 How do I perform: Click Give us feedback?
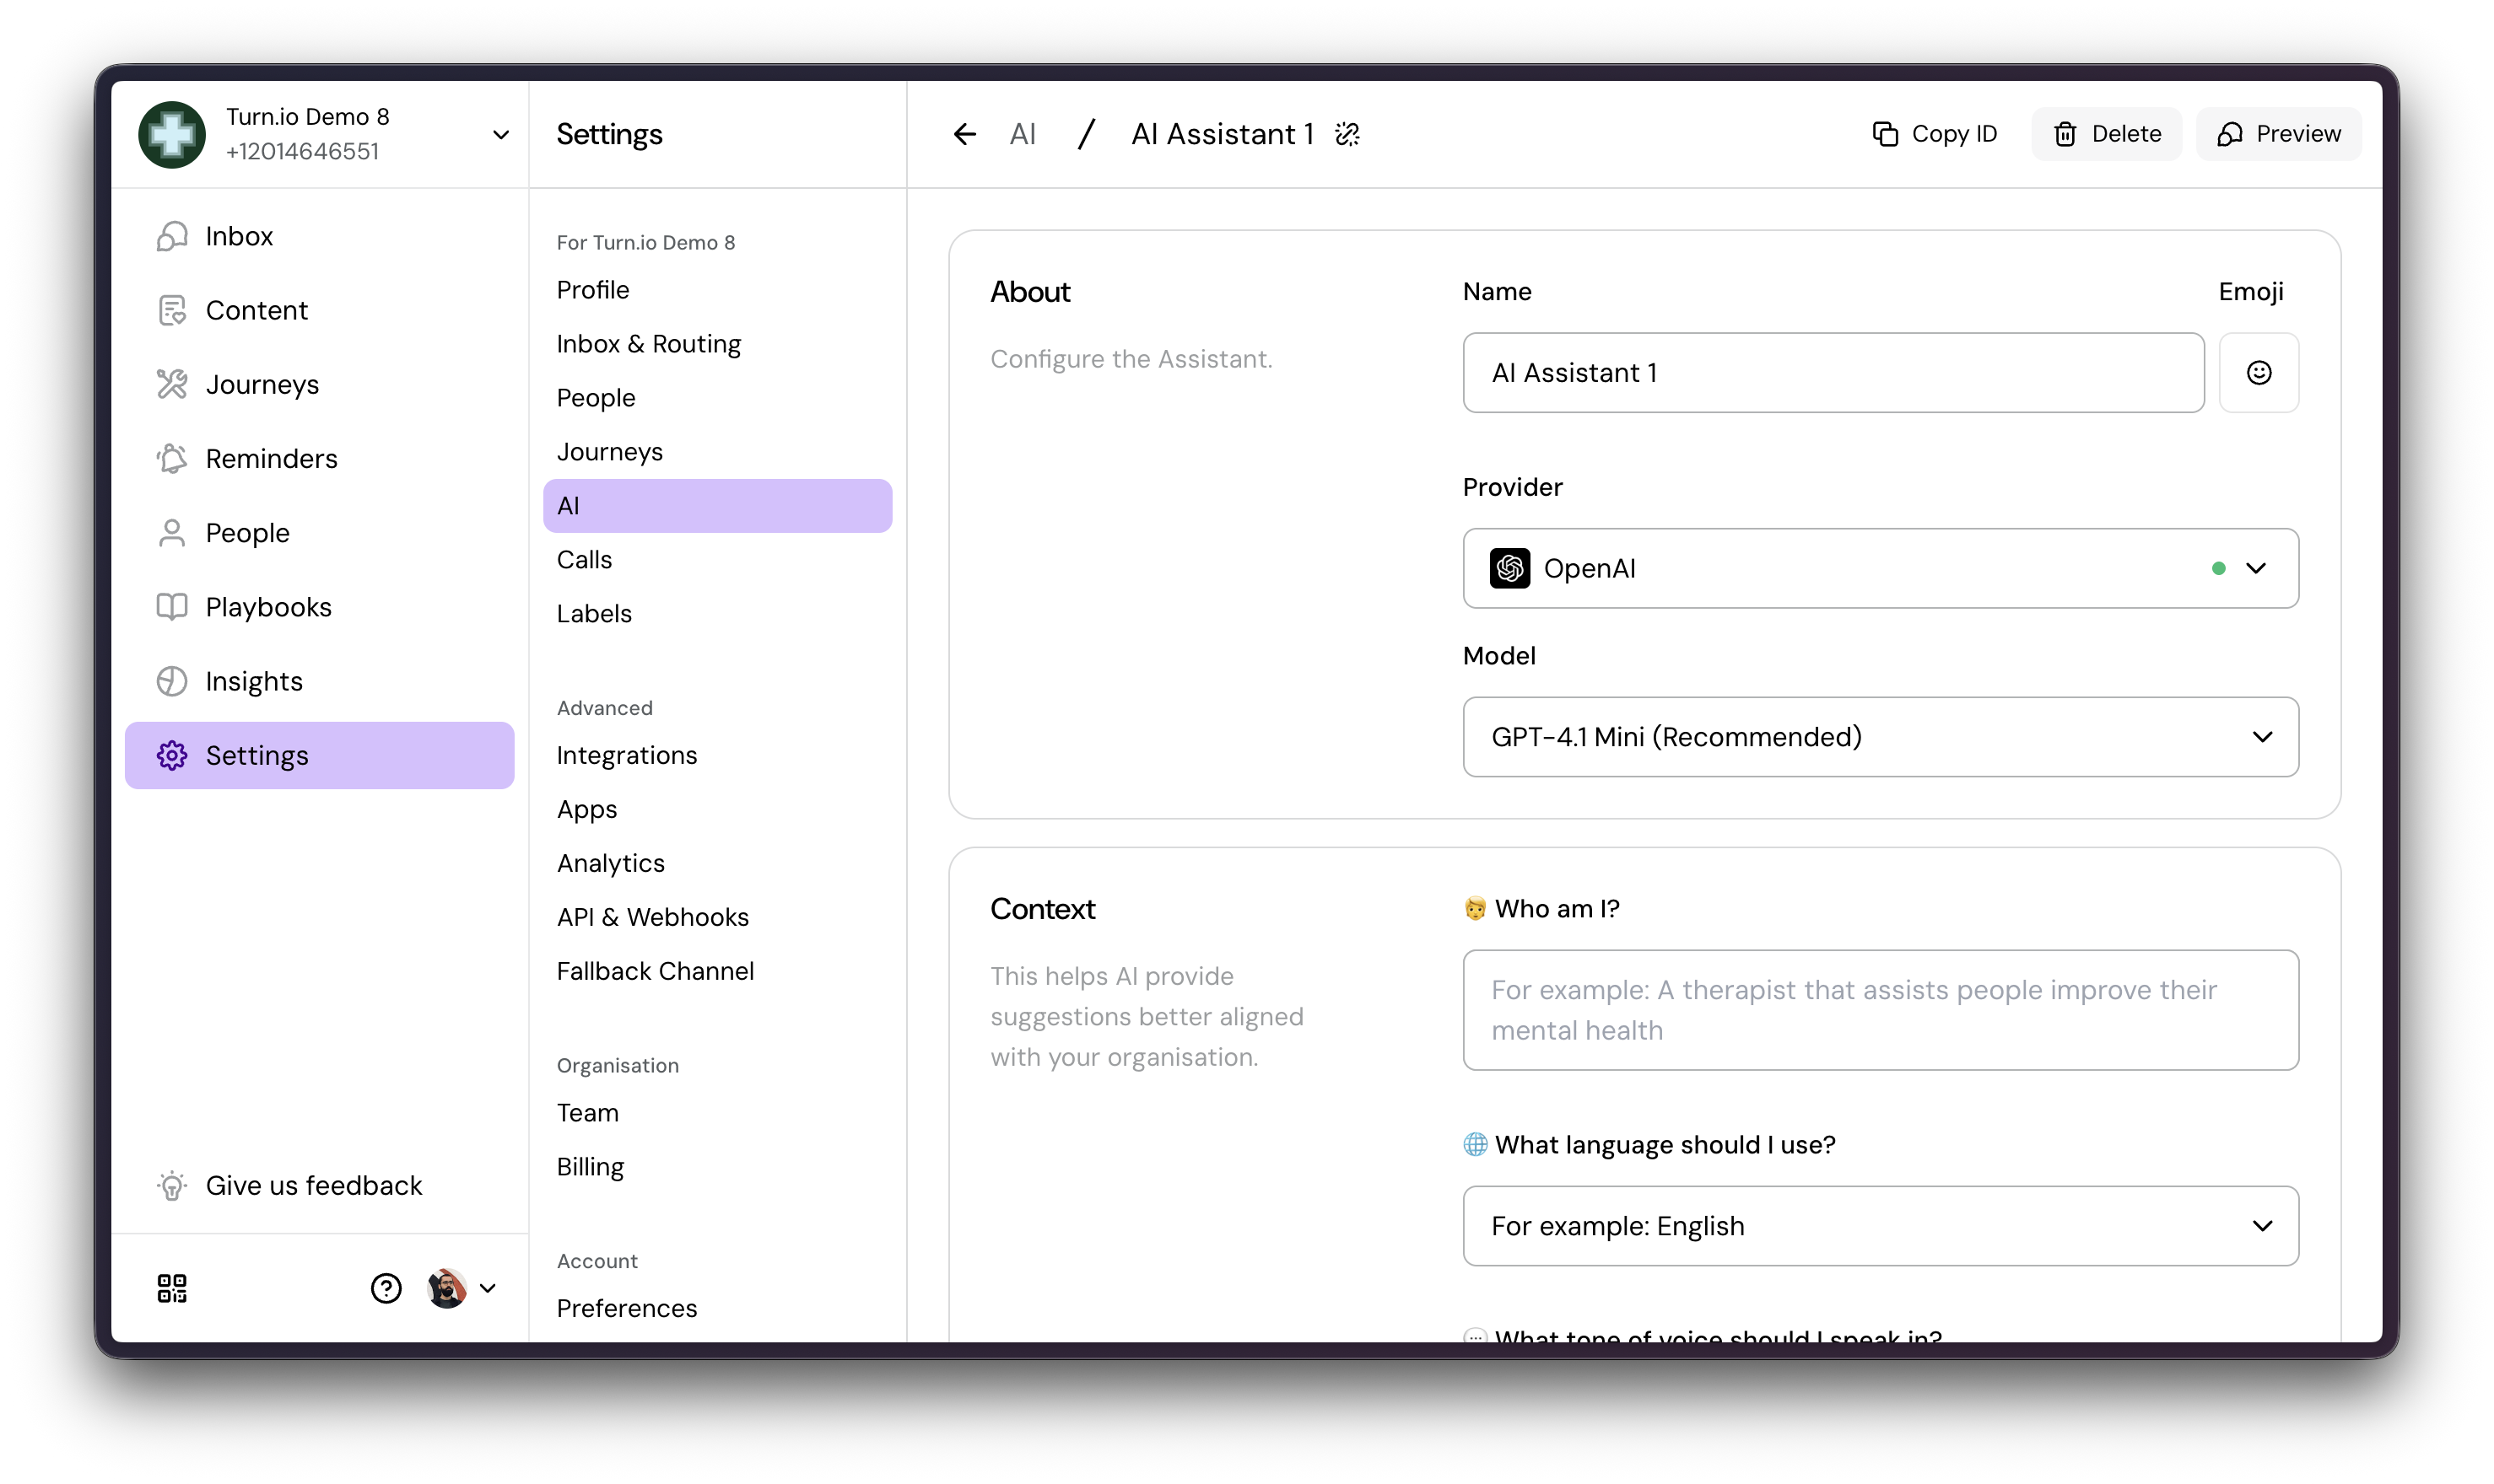pyautogui.click(x=313, y=1186)
